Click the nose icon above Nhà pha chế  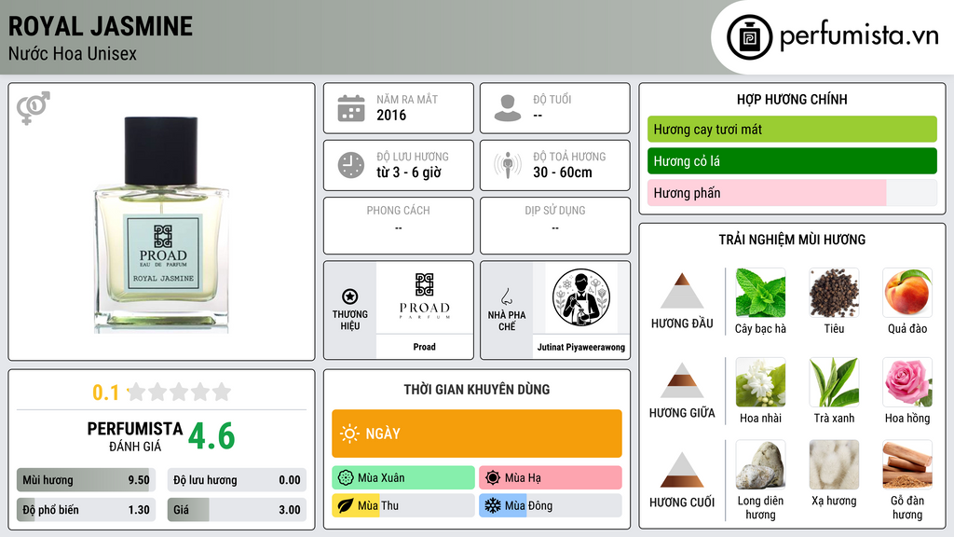click(x=506, y=296)
